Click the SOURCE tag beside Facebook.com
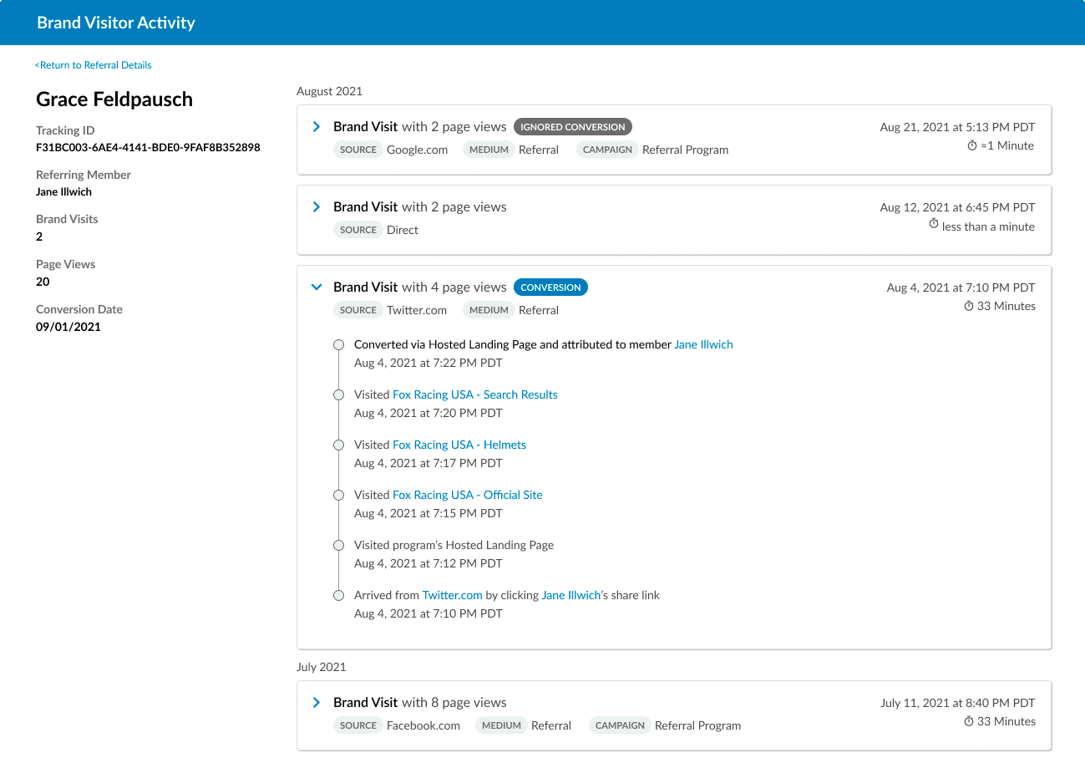Screen dimensions: 1085x758 coord(358,725)
